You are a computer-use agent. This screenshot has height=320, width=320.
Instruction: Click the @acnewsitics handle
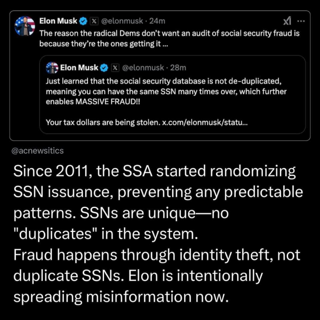(37, 151)
